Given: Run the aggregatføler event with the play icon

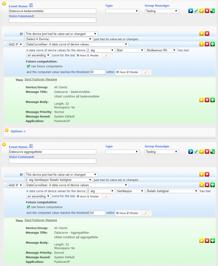Looking at the screenshot, I should pos(202,151).
